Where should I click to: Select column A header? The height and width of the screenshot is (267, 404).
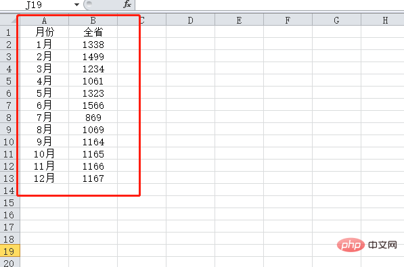(x=44, y=20)
